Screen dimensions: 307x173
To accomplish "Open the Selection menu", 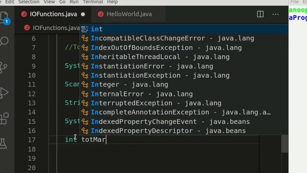I will 29,2.
